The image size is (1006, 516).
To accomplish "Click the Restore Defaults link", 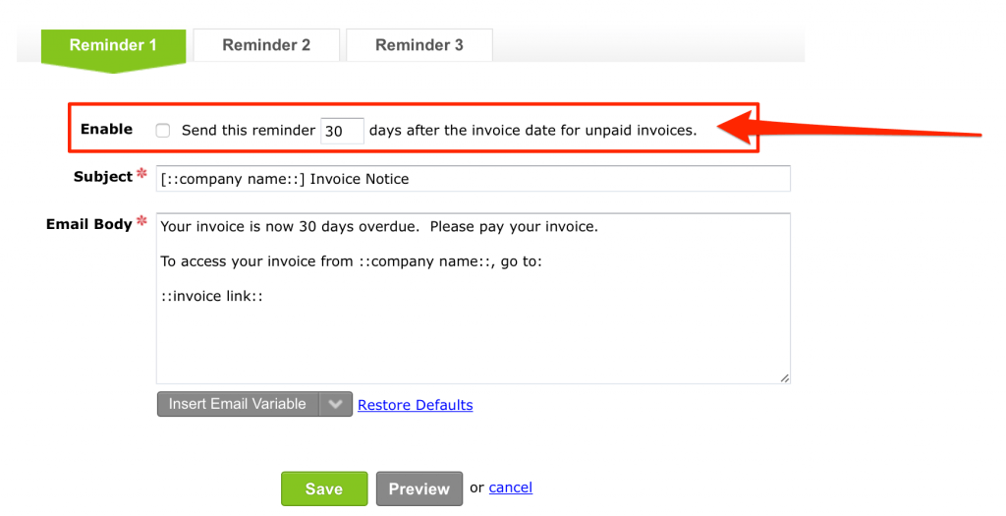I will click(x=416, y=405).
